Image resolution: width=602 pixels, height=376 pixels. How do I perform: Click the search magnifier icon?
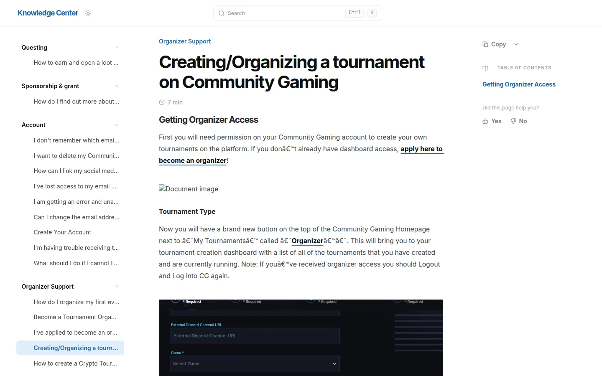pyautogui.click(x=222, y=13)
